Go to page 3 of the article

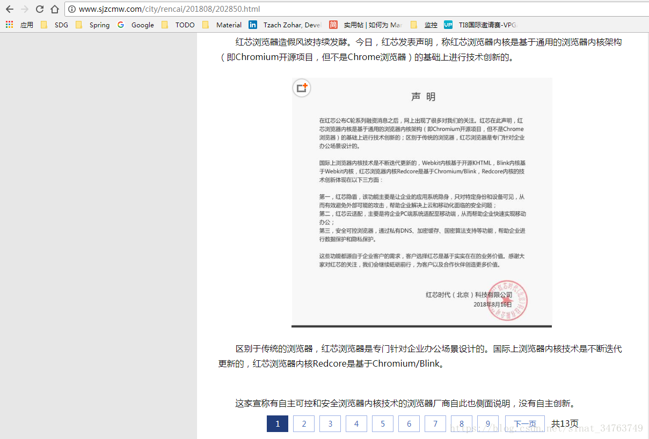pos(330,424)
